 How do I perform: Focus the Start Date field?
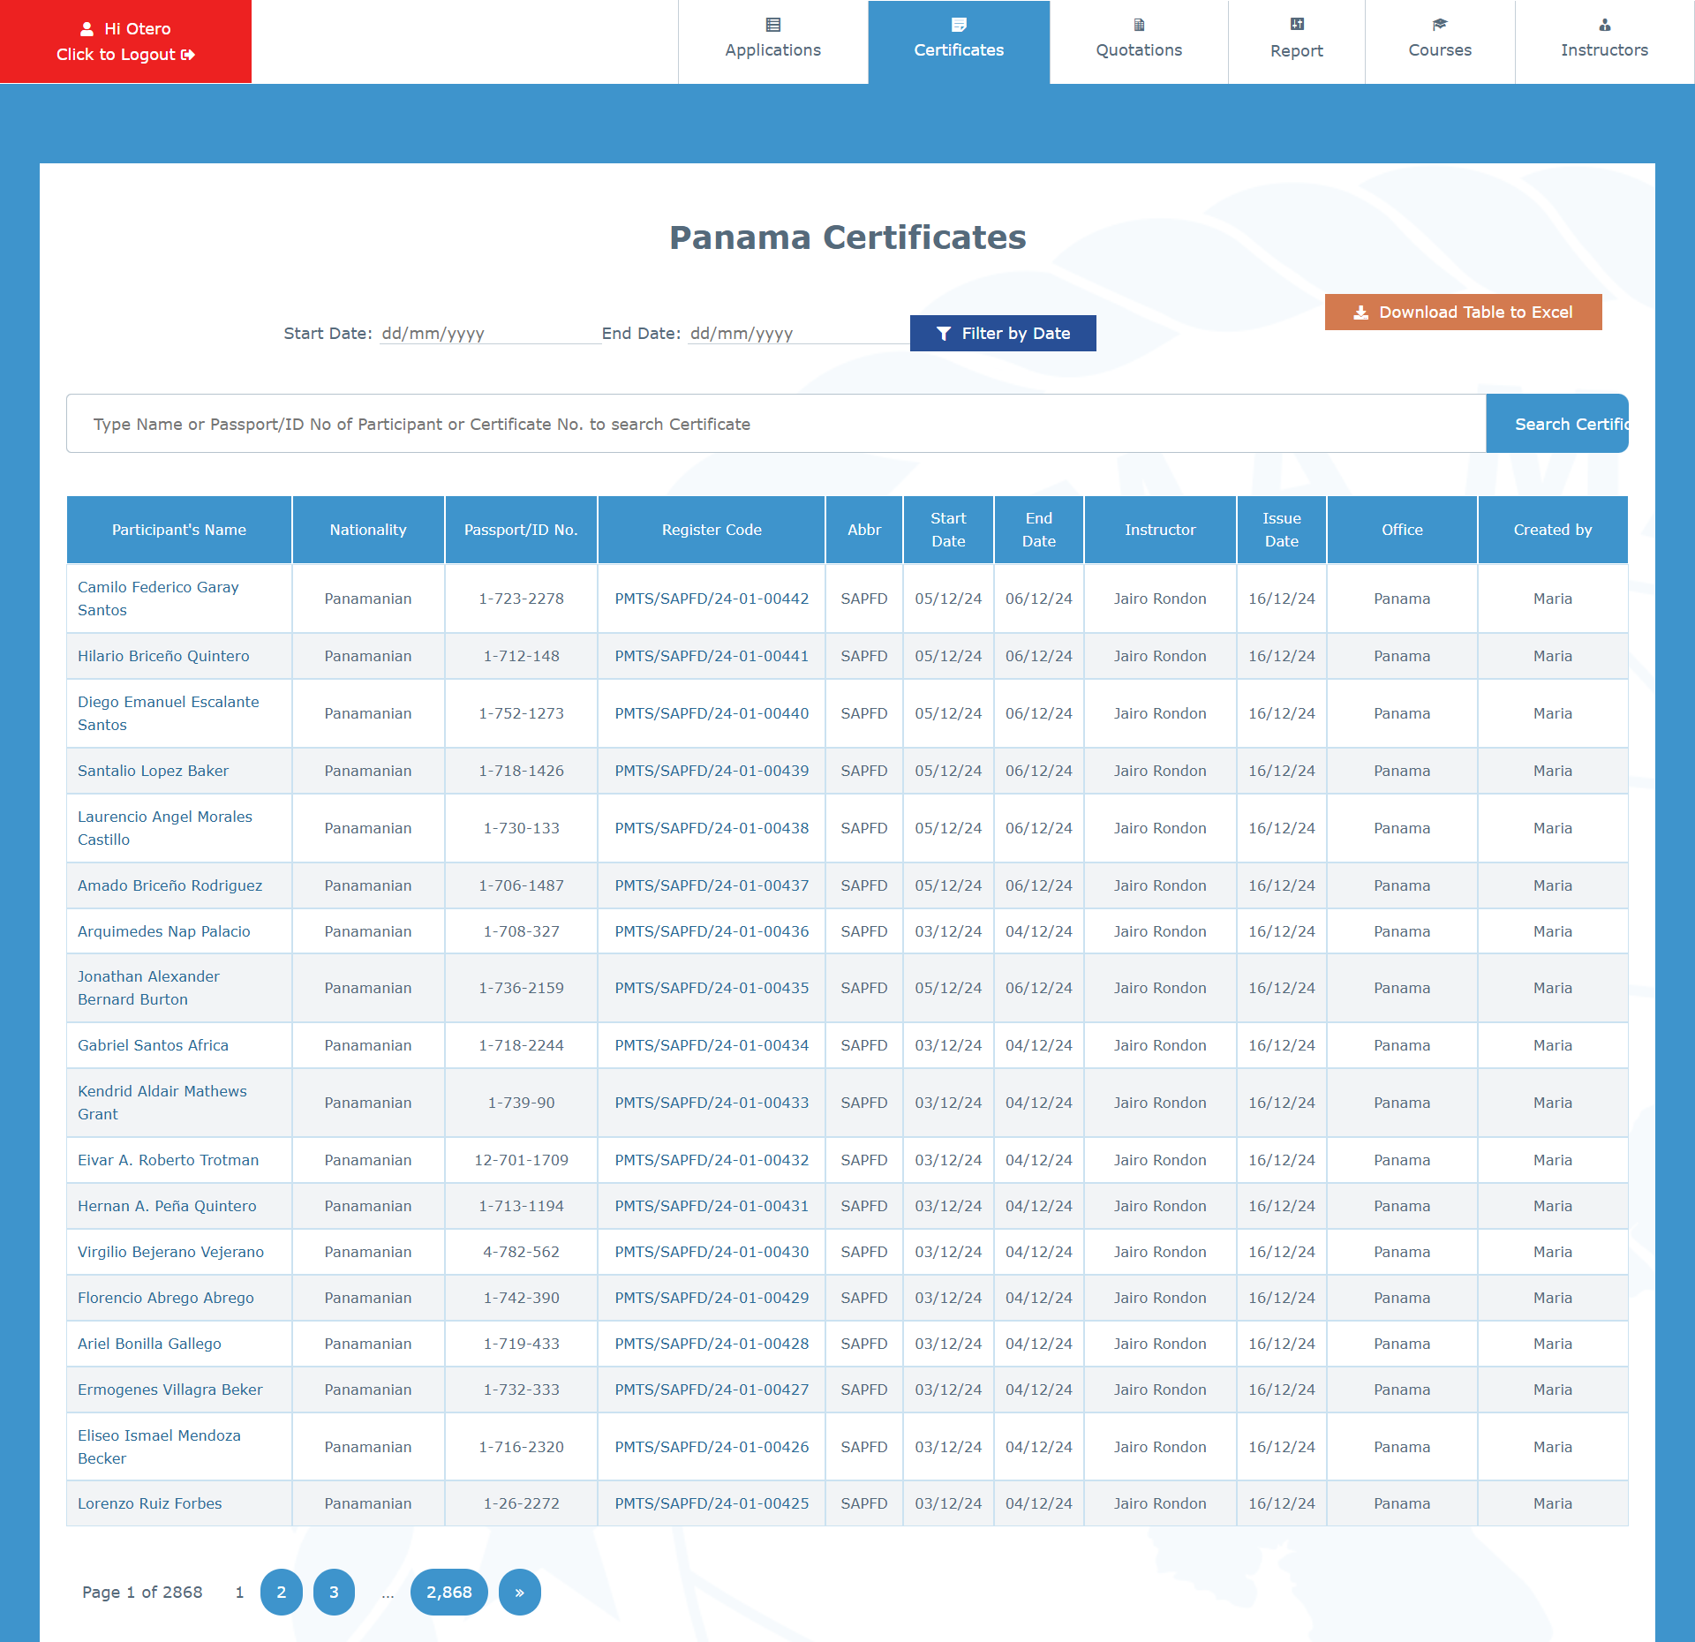[x=490, y=334]
